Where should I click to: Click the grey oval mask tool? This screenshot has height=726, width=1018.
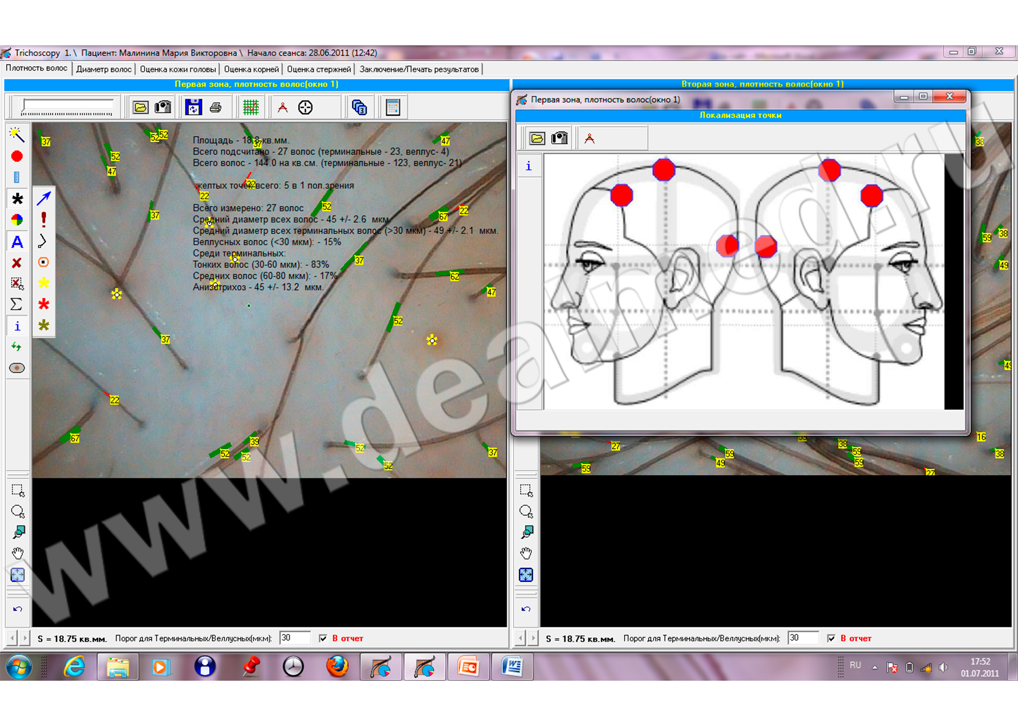tap(17, 368)
